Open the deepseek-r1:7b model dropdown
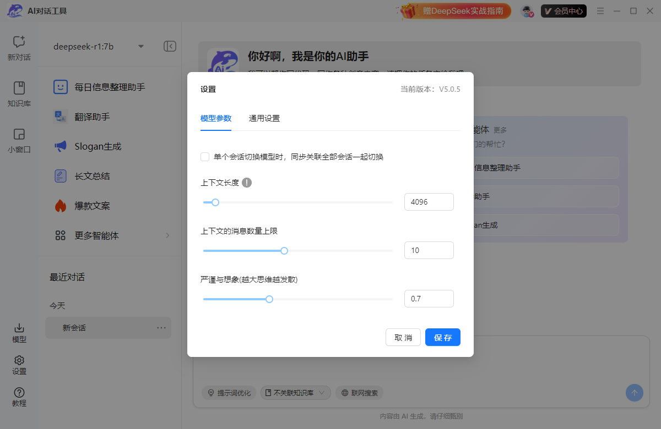Image resolution: width=661 pixels, height=429 pixels. [x=98, y=46]
